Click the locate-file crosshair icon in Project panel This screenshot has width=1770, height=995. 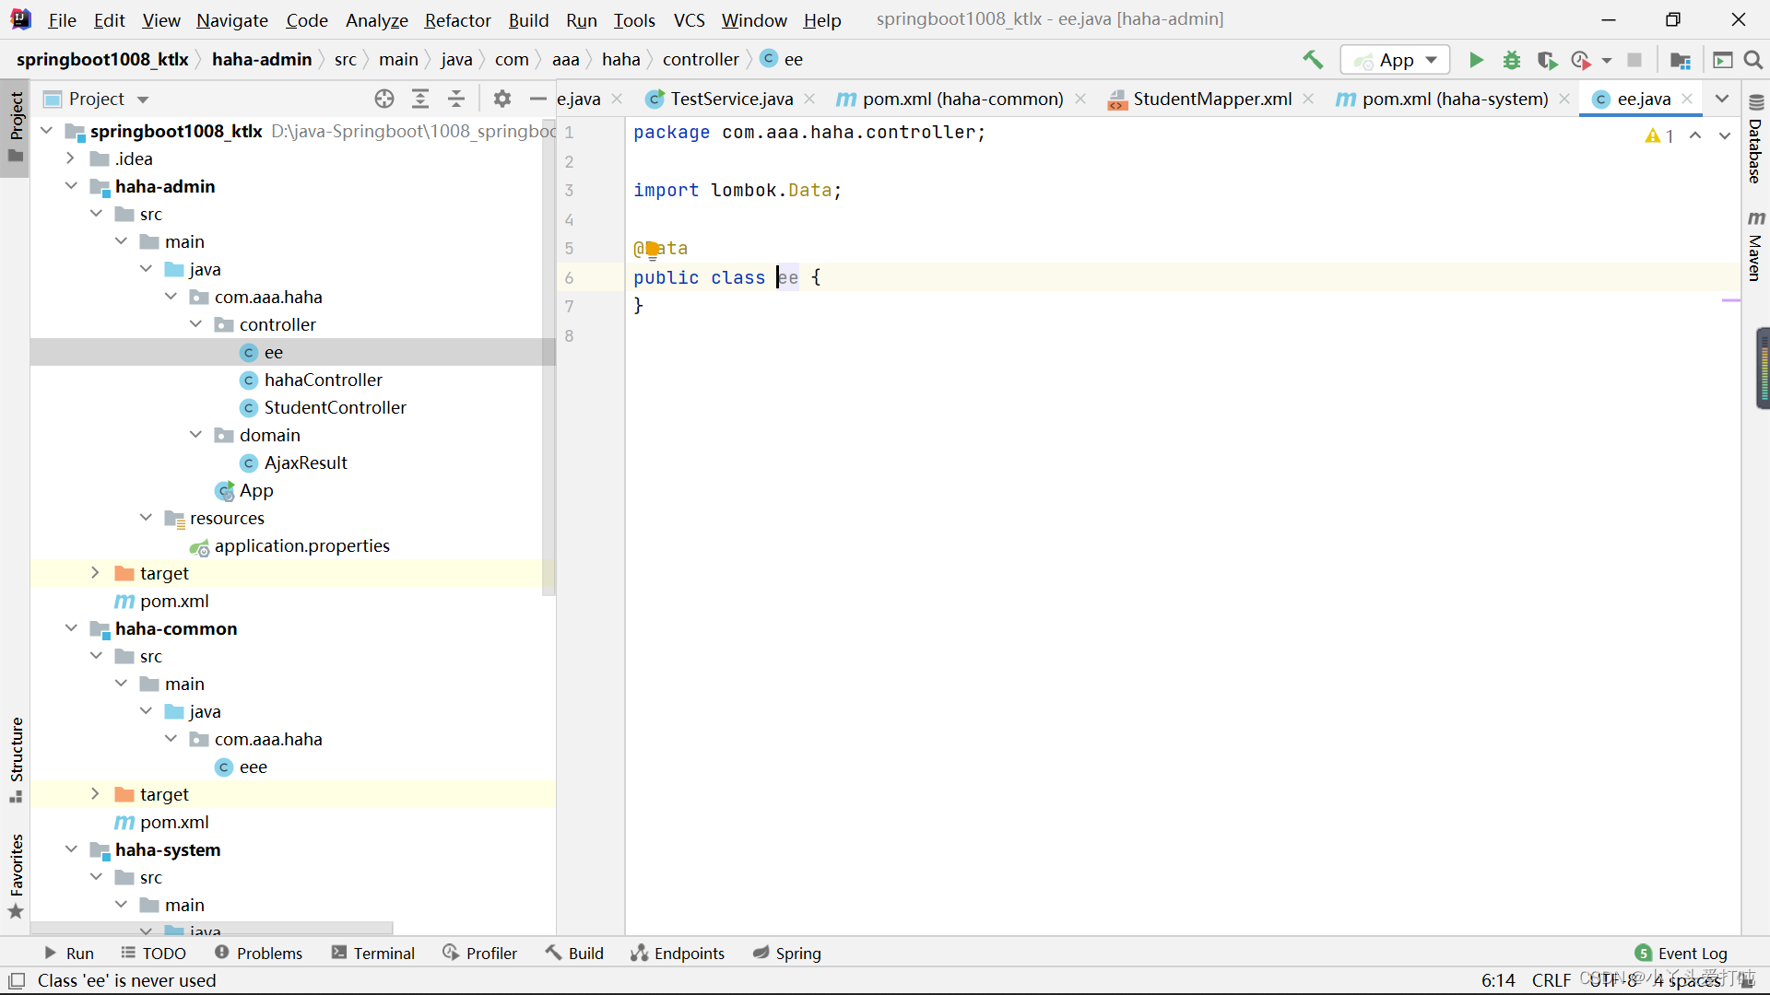click(x=384, y=99)
